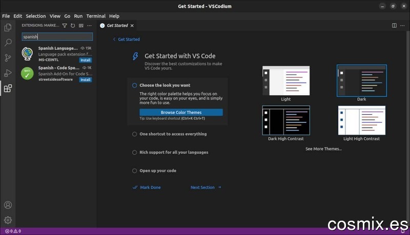This screenshot has height=235, width=410.
Task: Open Spanish - Code Spell extension entry title
Action: click(x=59, y=68)
